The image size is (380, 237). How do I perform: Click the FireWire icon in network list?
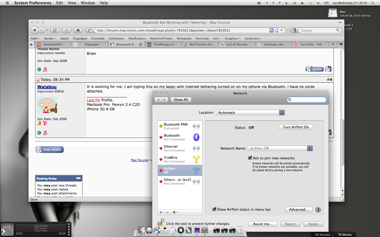pos(196,159)
